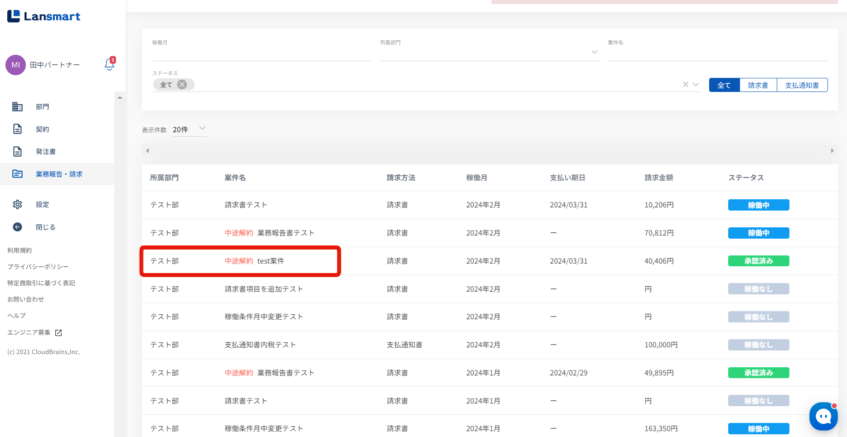Image resolution: width=847 pixels, height=437 pixels.
Task: Remove the 全て status chip
Action: 182,85
